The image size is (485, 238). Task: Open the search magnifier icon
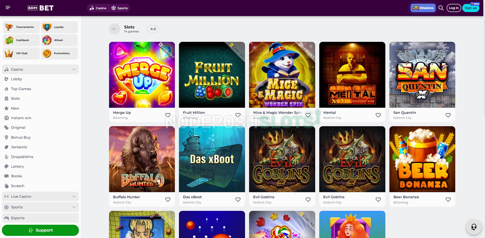point(441,8)
